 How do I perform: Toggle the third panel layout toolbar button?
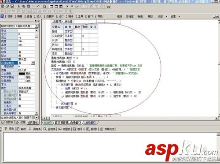[61, 6]
